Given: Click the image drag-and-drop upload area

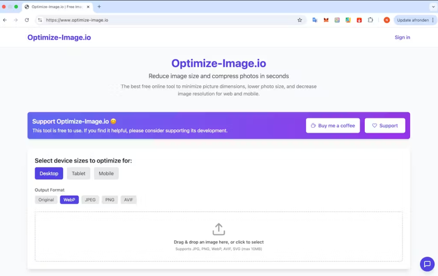Looking at the screenshot, I should coord(219,236).
